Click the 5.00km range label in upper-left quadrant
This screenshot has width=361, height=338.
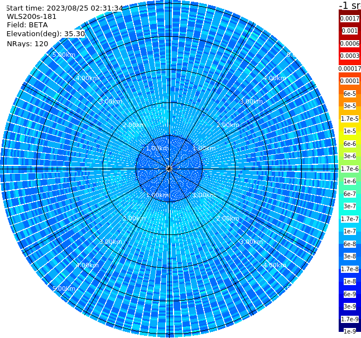tap(64, 55)
